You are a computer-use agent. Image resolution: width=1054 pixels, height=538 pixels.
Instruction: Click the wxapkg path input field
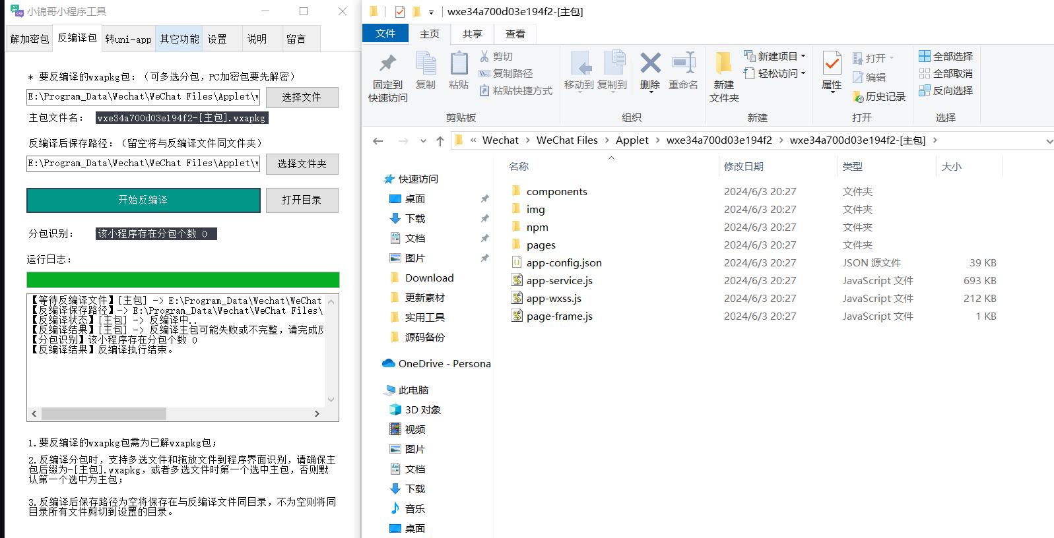pyautogui.click(x=143, y=97)
